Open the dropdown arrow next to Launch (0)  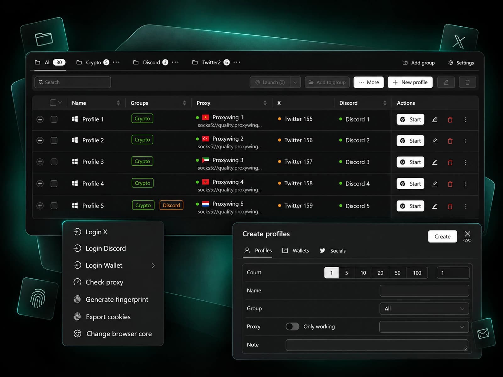pos(295,82)
